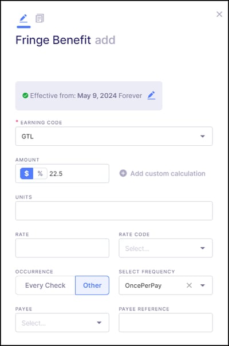Viewport: 229px width, 346px height.
Task: Open the document notes tab icon
Action: 40,18
